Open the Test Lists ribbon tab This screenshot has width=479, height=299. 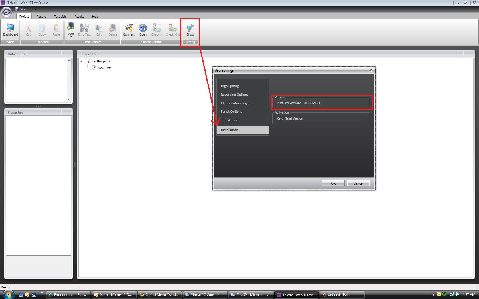(60, 17)
